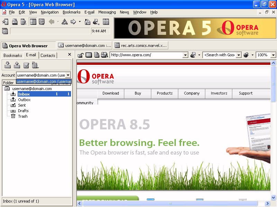Go to the home page icon
The height and width of the screenshot is (207, 277).
pyautogui.click(x=87, y=22)
